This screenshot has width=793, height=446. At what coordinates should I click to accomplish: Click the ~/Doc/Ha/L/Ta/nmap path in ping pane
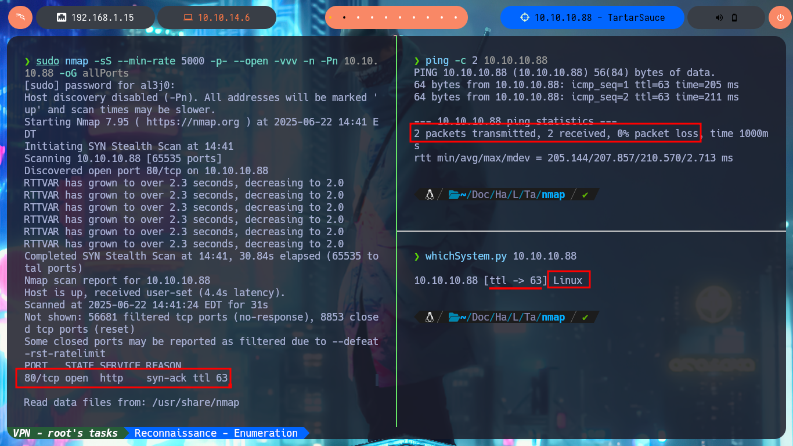click(x=513, y=195)
